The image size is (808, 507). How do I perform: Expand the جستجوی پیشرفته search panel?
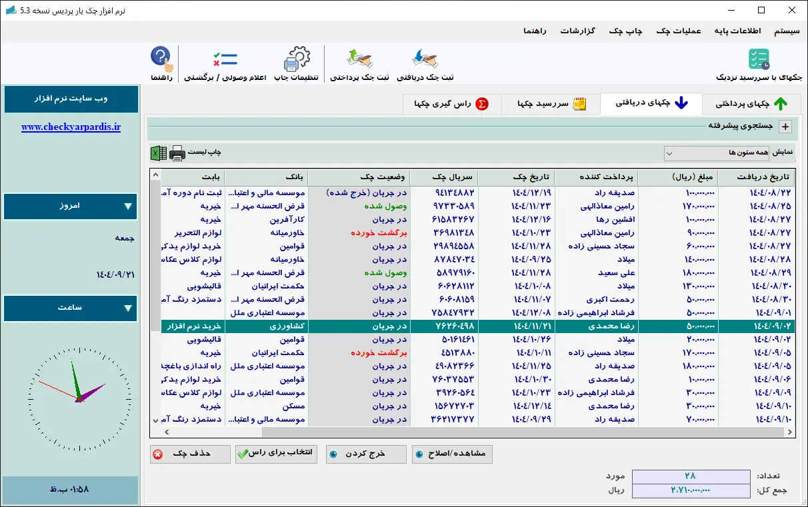click(x=785, y=127)
